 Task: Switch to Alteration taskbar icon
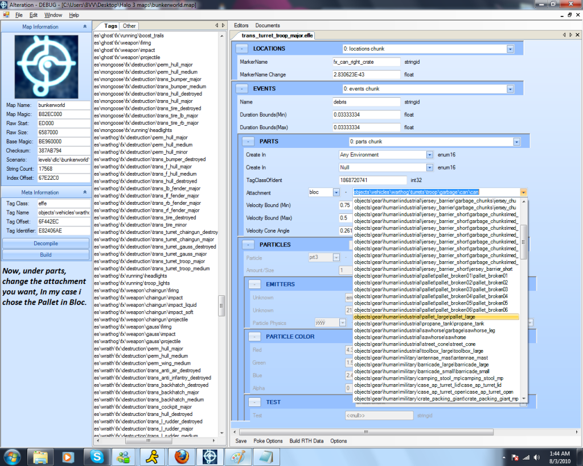point(210,457)
